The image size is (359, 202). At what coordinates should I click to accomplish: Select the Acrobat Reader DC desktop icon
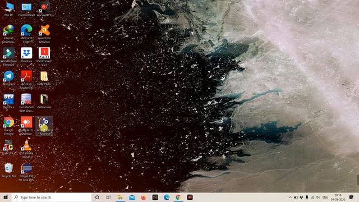[x=26, y=80]
